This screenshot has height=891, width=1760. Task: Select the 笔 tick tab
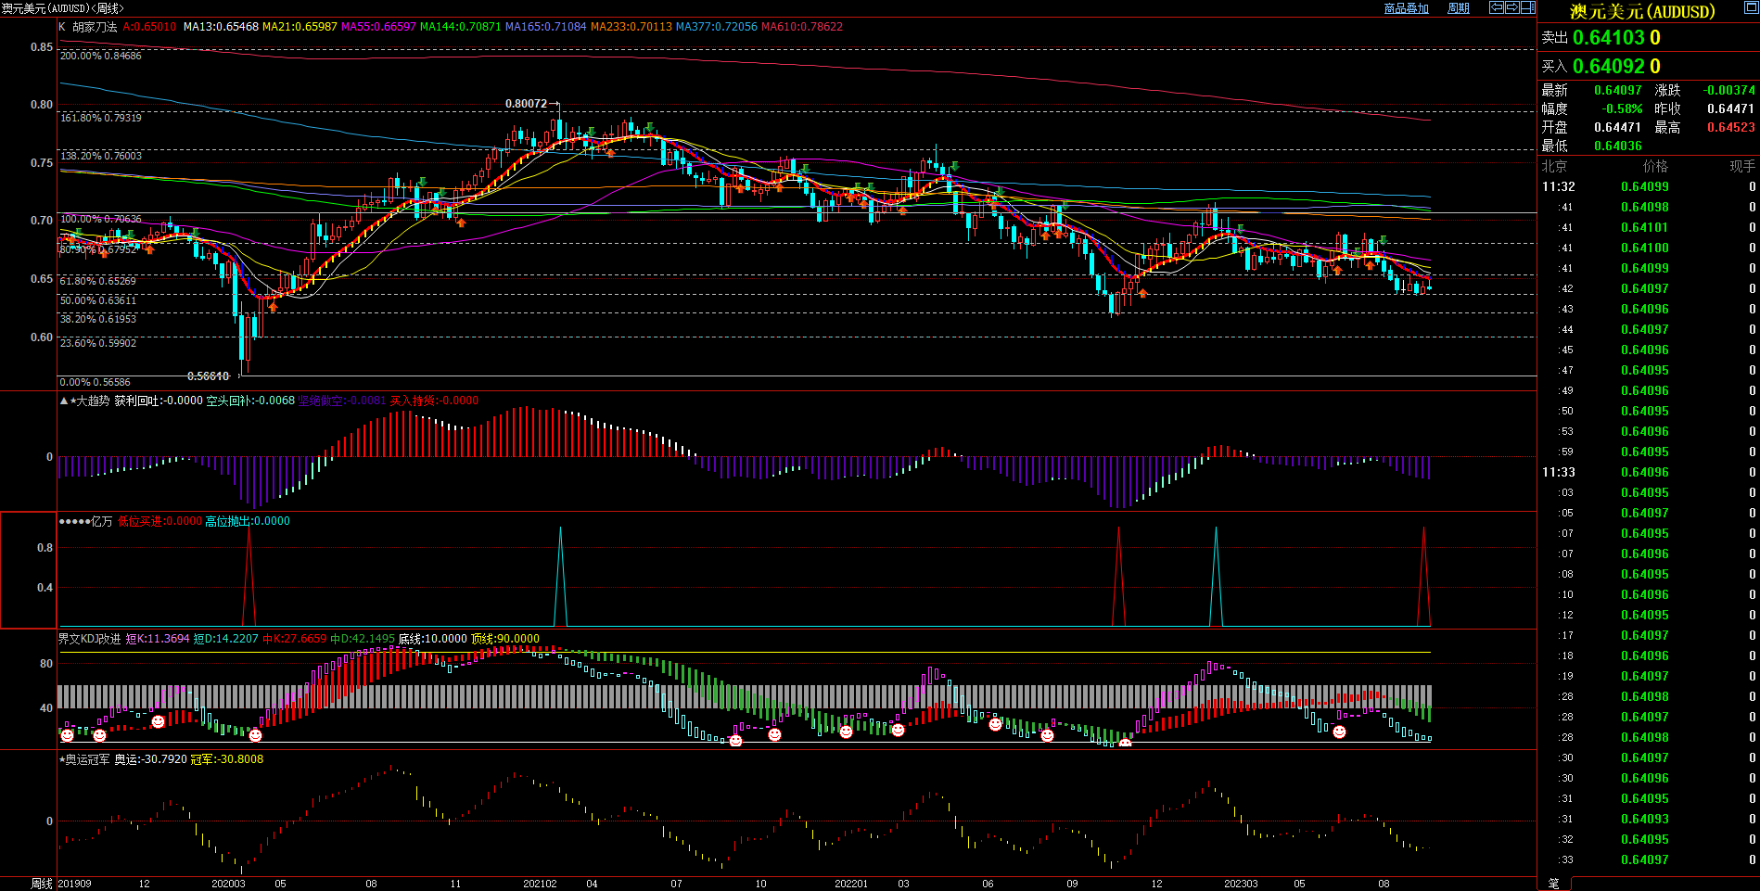[x=1554, y=883]
